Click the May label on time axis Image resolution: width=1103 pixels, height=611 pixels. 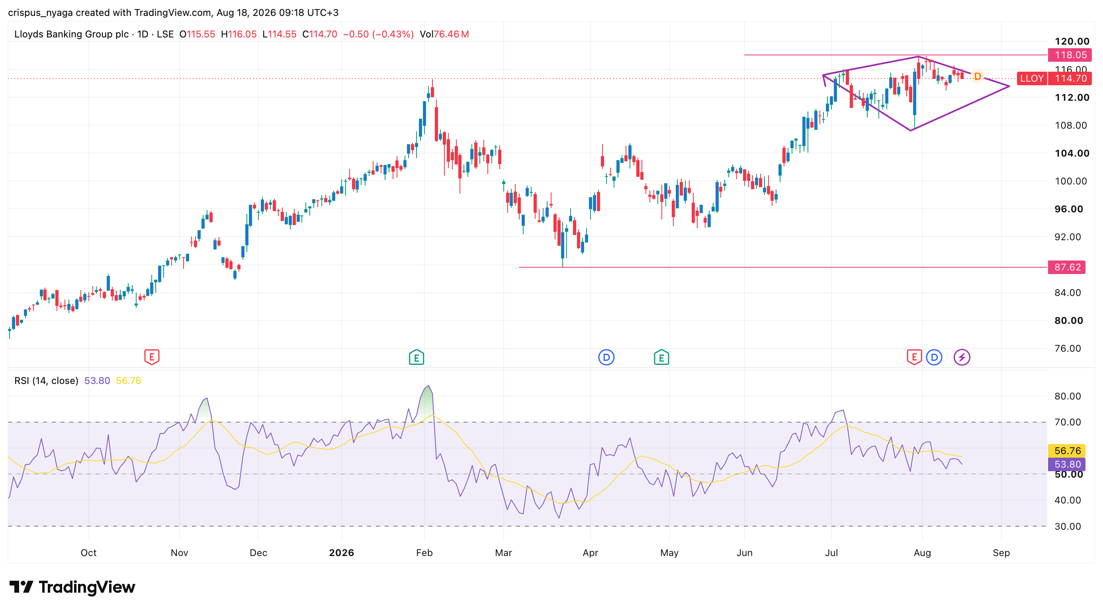coord(669,553)
